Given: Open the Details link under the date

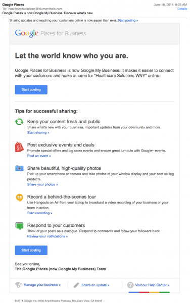Looking at the screenshot, I should pyautogui.click(x=182, y=9).
